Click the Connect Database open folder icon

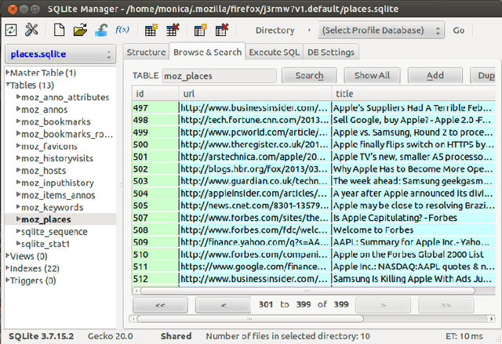click(x=80, y=30)
